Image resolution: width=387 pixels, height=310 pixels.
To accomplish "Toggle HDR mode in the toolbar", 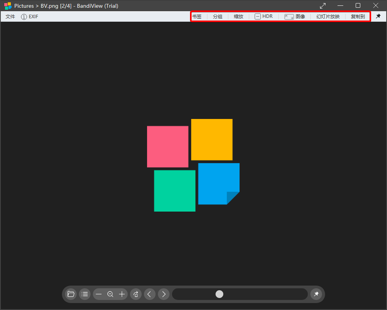I will tap(264, 17).
